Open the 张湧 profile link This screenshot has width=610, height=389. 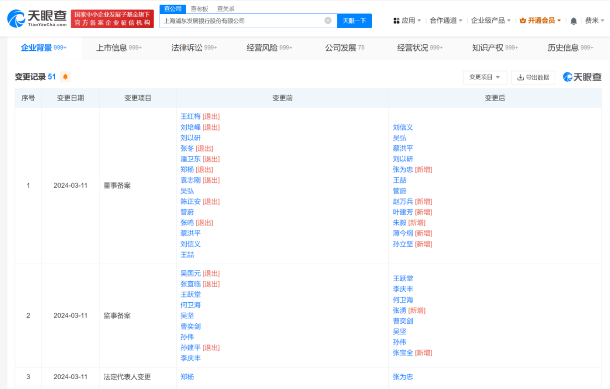click(399, 311)
